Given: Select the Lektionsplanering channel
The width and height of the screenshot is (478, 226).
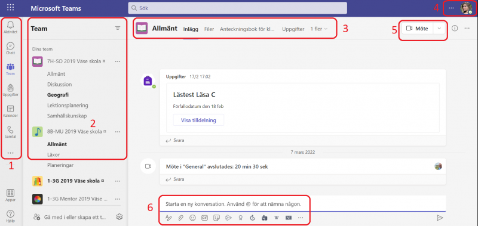Looking at the screenshot, I should 68,105.
